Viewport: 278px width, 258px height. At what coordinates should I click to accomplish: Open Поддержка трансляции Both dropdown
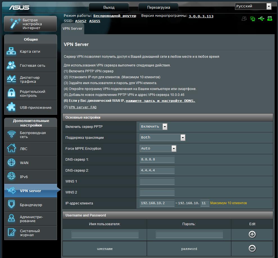tap(162, 138)
